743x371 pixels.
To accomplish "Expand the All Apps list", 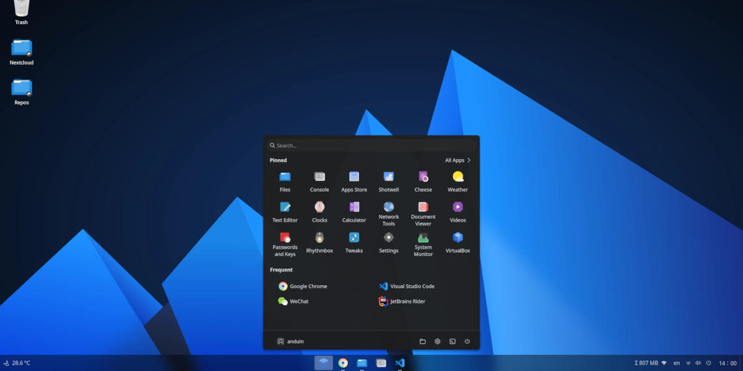I will (x=458, y=160).
